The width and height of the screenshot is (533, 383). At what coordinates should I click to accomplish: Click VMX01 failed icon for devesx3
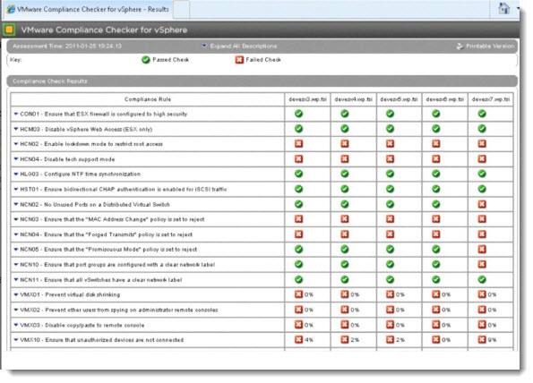point(299,294)
